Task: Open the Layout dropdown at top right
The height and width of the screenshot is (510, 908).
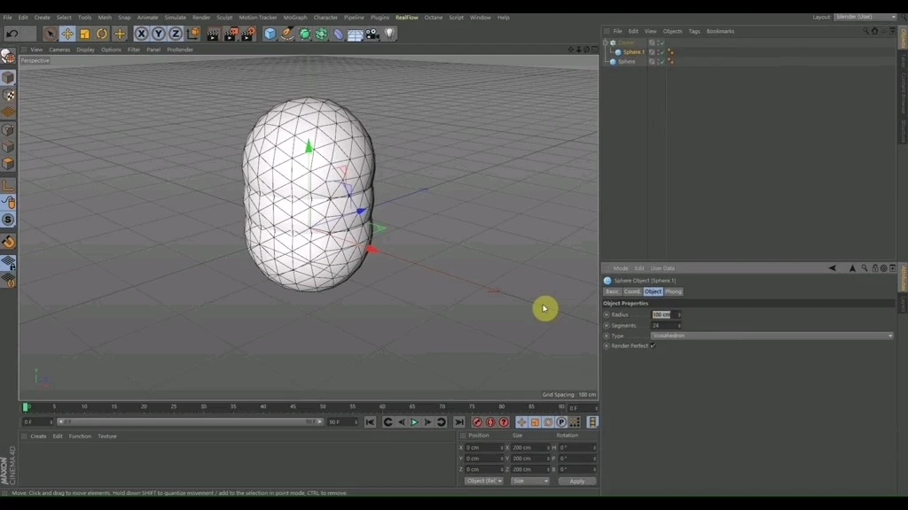Action: pos(865,17)
